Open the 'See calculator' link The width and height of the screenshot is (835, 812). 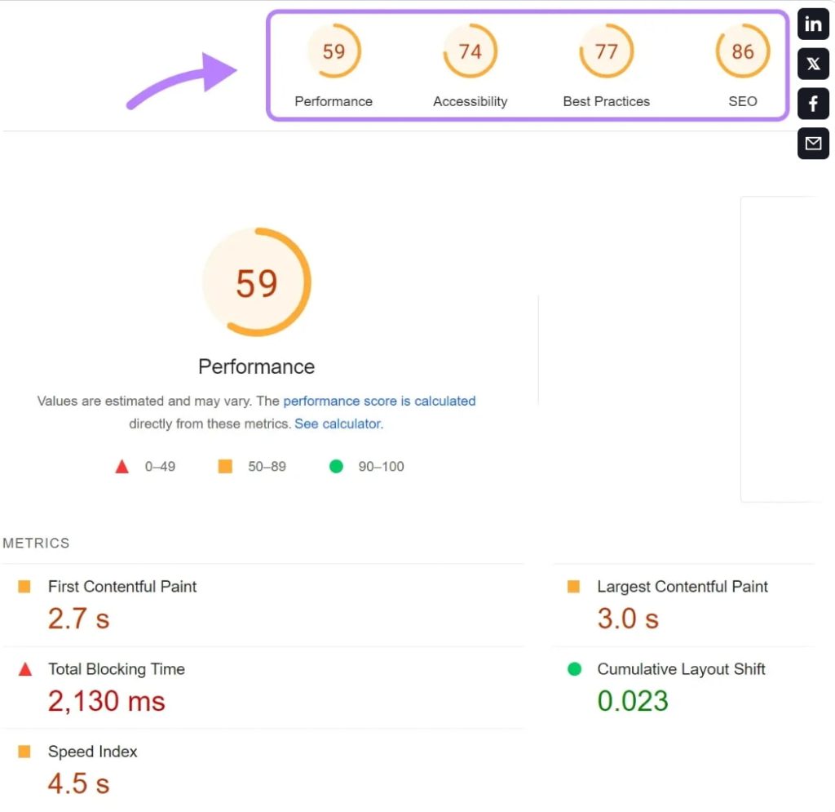pyautogui.click(x=338, y=424)
